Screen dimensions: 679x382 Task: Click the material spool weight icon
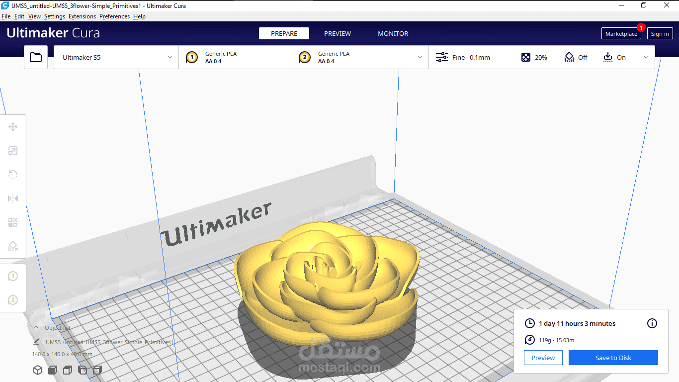coord(530,340)
